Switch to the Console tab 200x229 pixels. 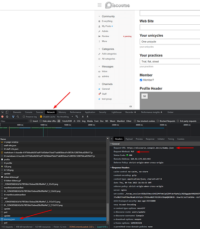click(x=28, y=112)
